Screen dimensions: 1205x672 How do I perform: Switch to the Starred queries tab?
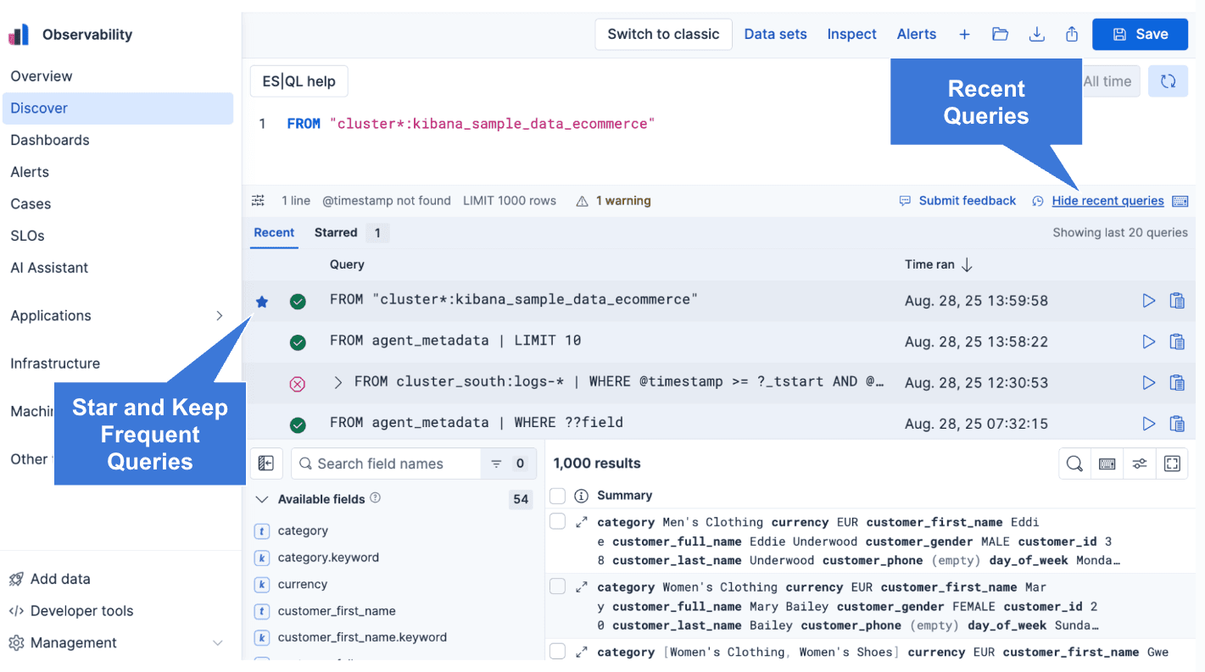336,232
